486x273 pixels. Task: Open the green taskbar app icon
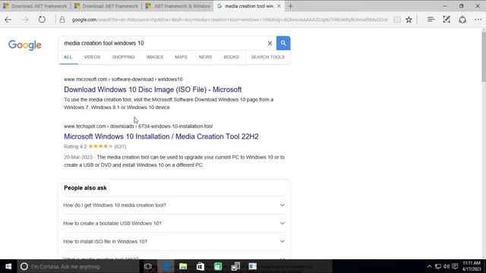pos(218,266)
